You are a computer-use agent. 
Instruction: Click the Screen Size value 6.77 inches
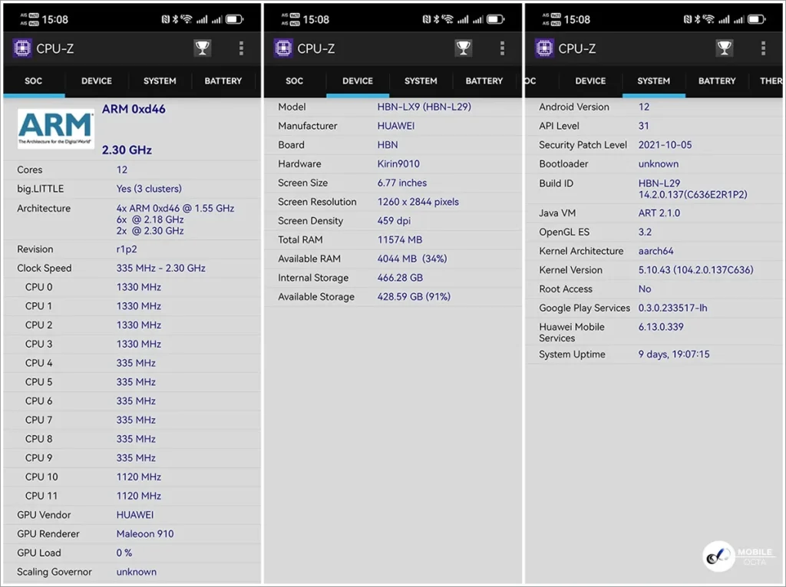[x=402, y=183]
